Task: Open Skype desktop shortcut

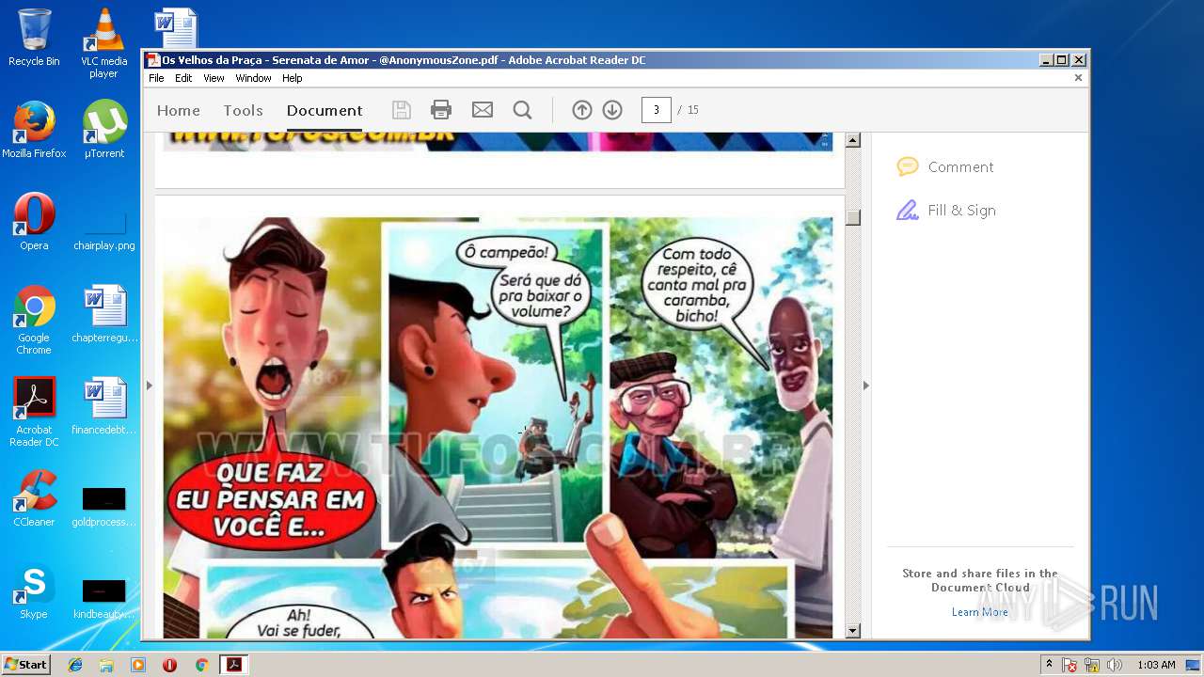Action: pyautogui.click(x=34, y=590)
